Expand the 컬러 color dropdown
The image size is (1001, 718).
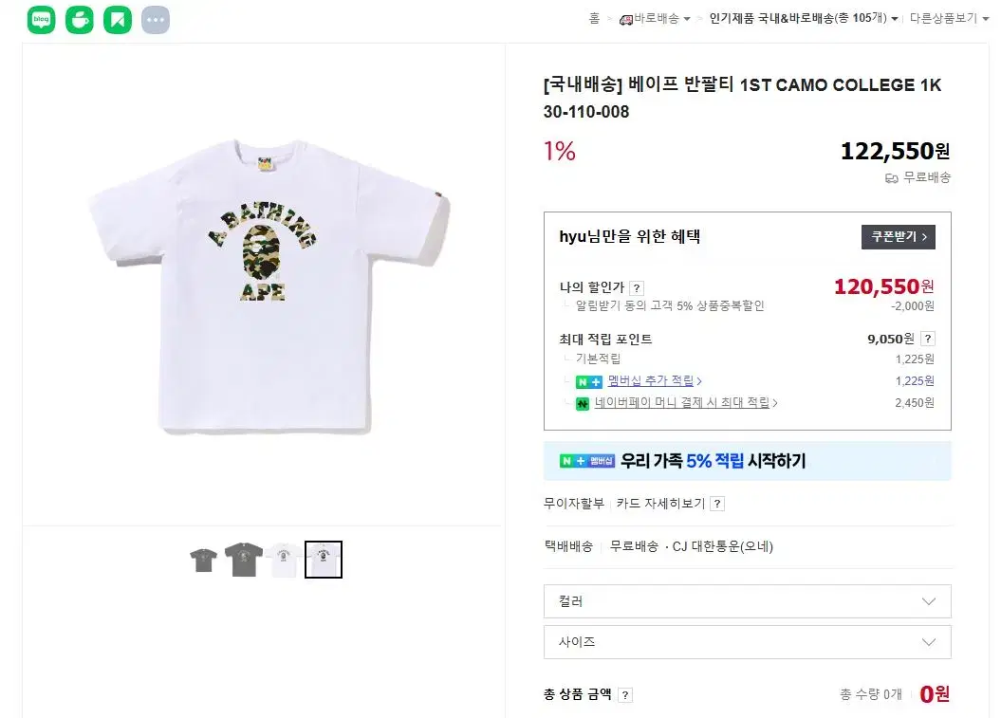[x=747, y=601]
